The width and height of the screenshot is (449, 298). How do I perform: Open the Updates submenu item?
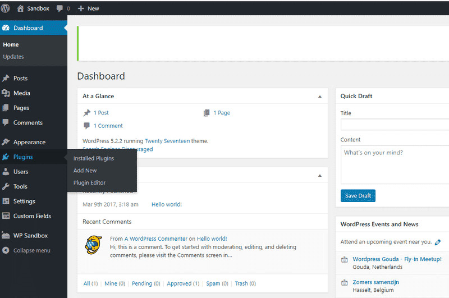click(13, 57)
